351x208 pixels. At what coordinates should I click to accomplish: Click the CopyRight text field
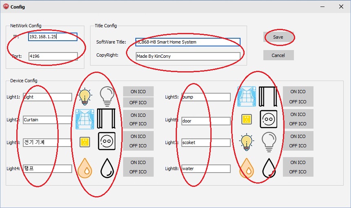click(188, 56)
